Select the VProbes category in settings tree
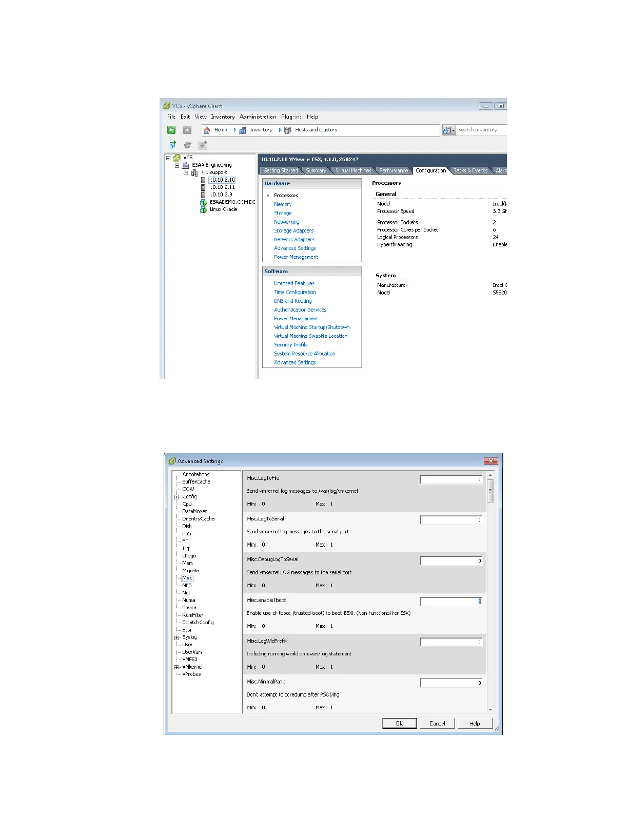The image size is (628, 813). 191,674
